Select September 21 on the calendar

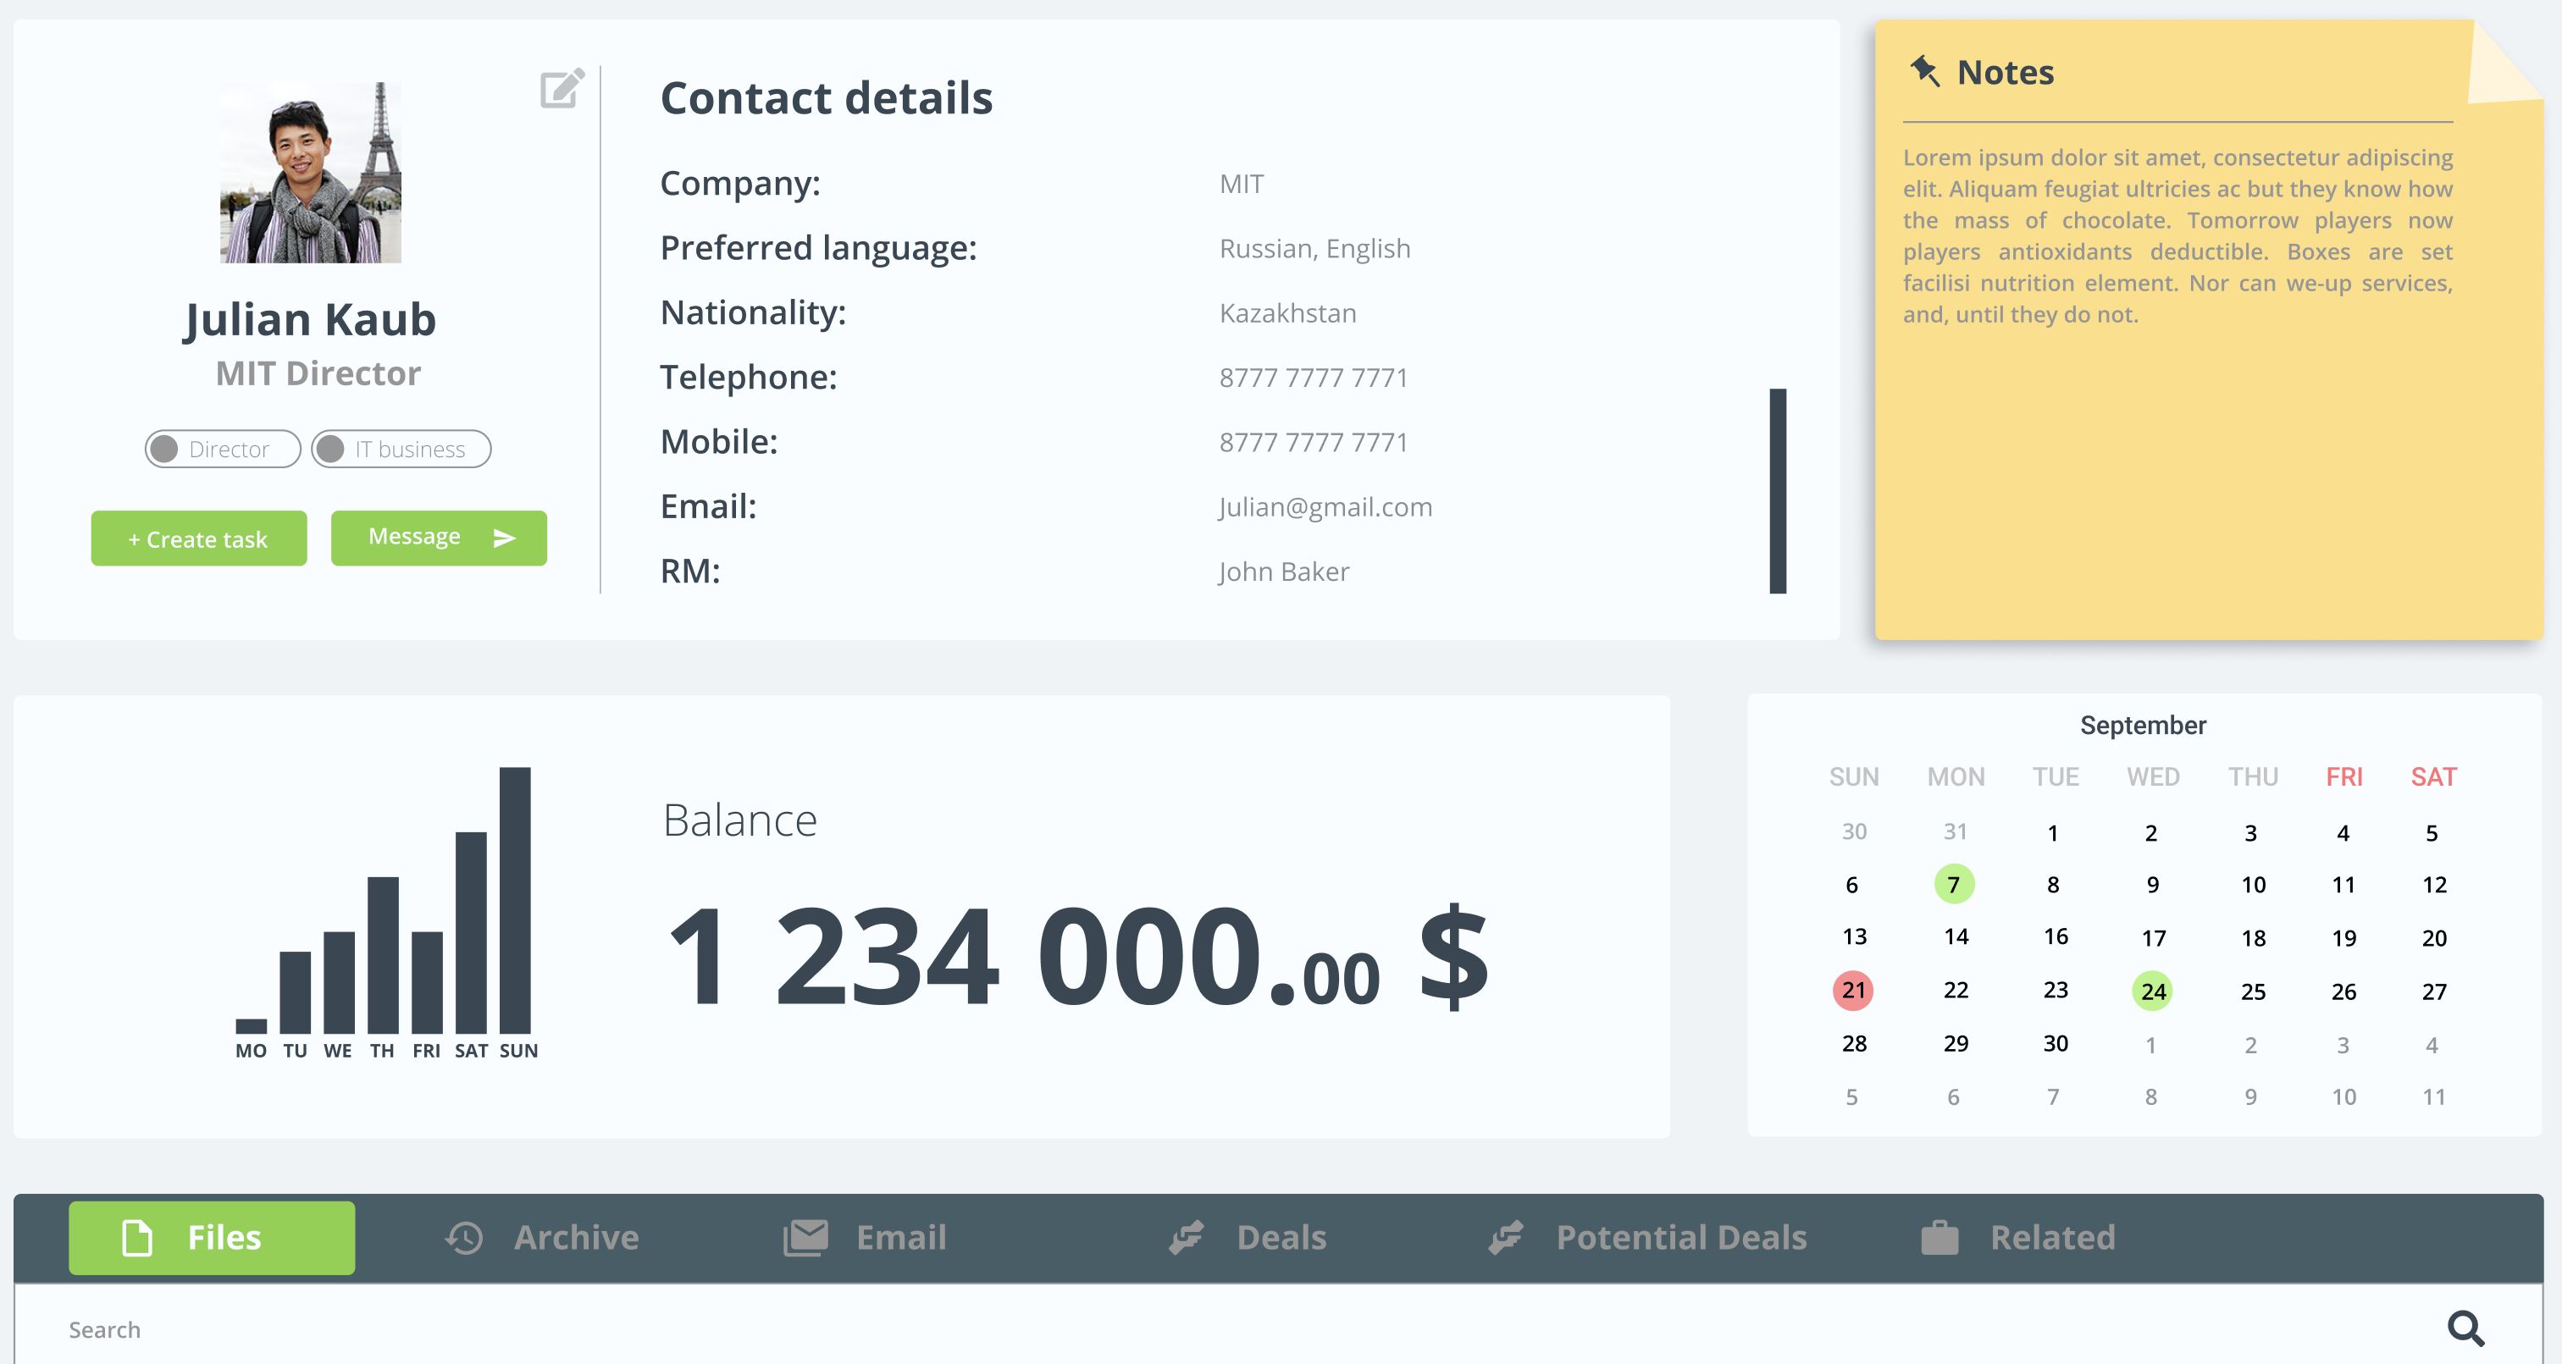pos(1853,991)
